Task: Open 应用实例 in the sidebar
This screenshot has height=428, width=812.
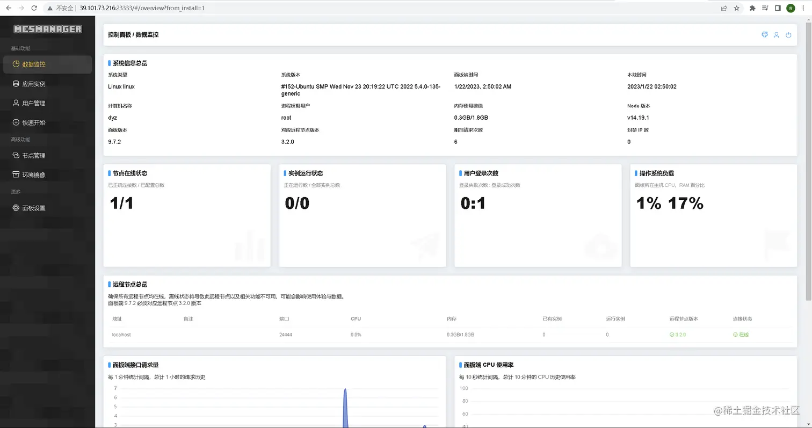Action: coord(47,84)
